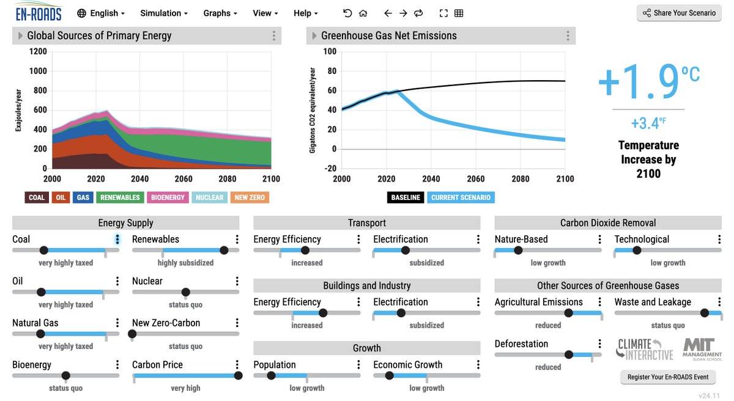This screenshot has height=401, width=734.
Task: Open Buildings Electrification three-dot menu
Action: 478,302
